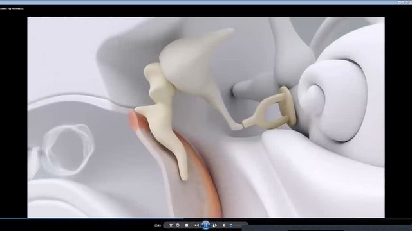Seek on the video progress bar
The image size is (412, 231).
tap(206, 218)
